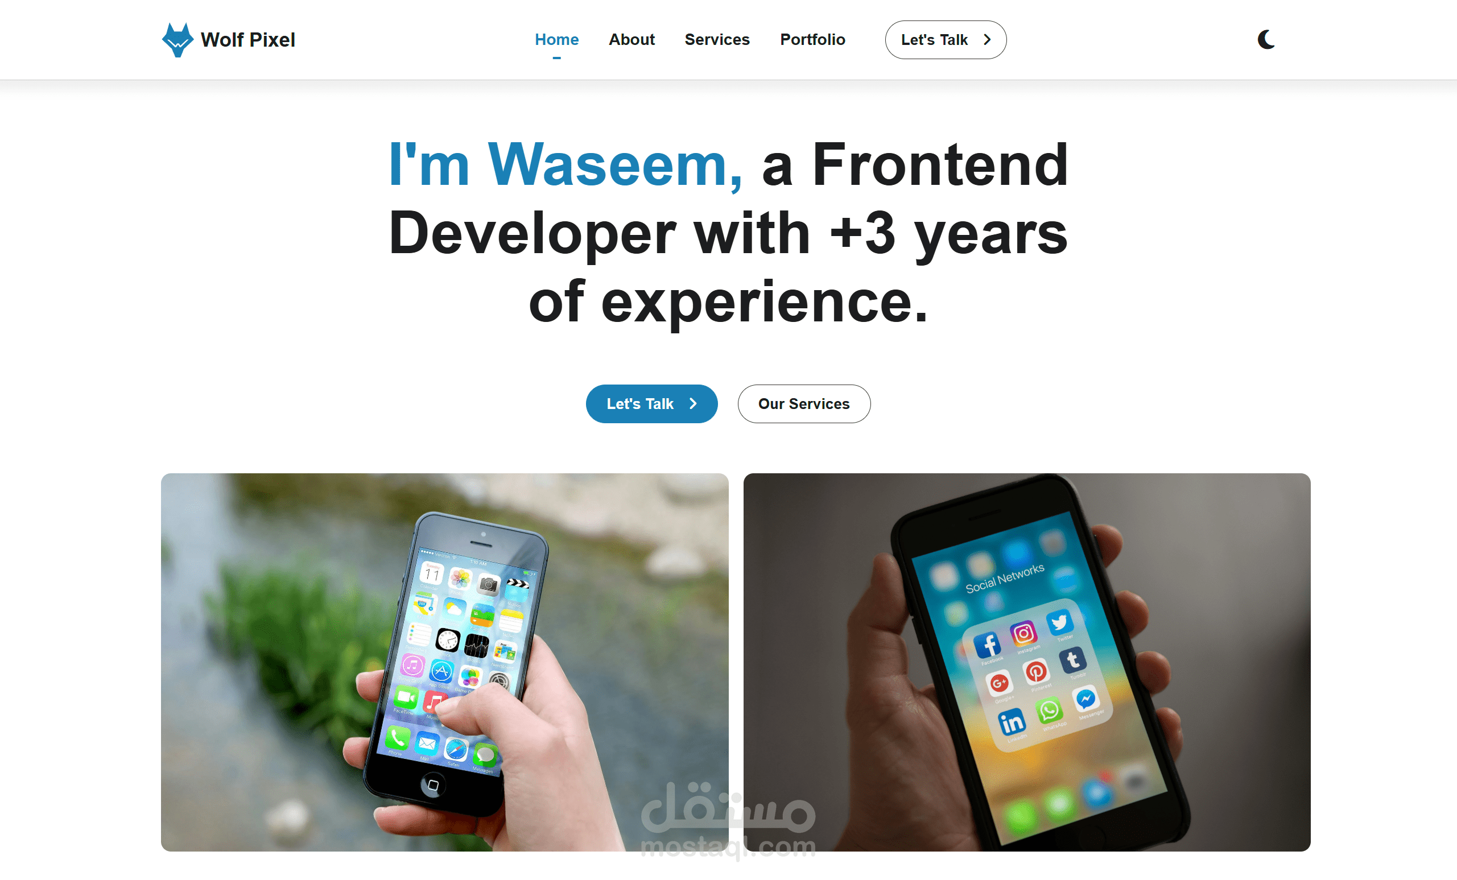Open the About nav link

pos(631,40)
